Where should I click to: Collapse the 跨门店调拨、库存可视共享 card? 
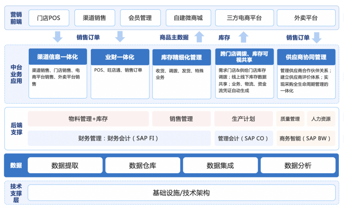coord(244,56)
